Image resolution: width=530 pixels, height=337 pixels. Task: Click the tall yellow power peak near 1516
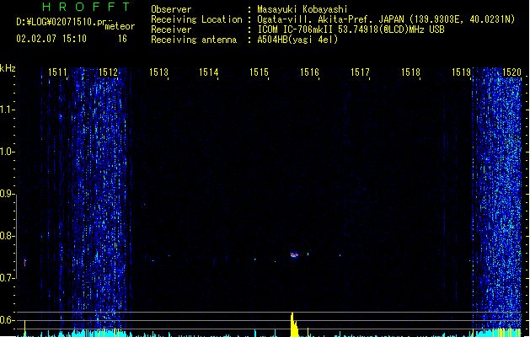click(293, 324)
